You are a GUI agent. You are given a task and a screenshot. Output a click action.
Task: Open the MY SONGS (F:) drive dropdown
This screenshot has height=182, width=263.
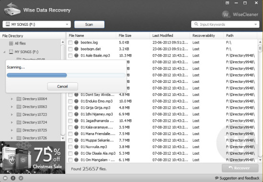click(x=67, y=24)
